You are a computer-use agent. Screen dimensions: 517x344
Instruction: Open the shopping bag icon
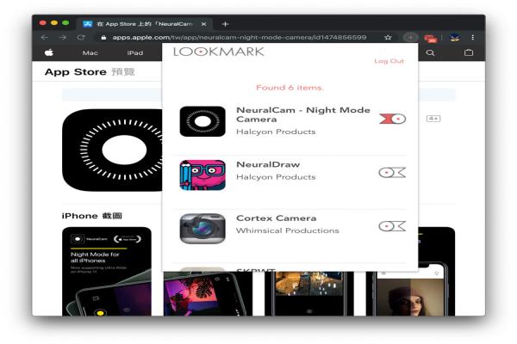pyautogui.click(x=469, y=52)
